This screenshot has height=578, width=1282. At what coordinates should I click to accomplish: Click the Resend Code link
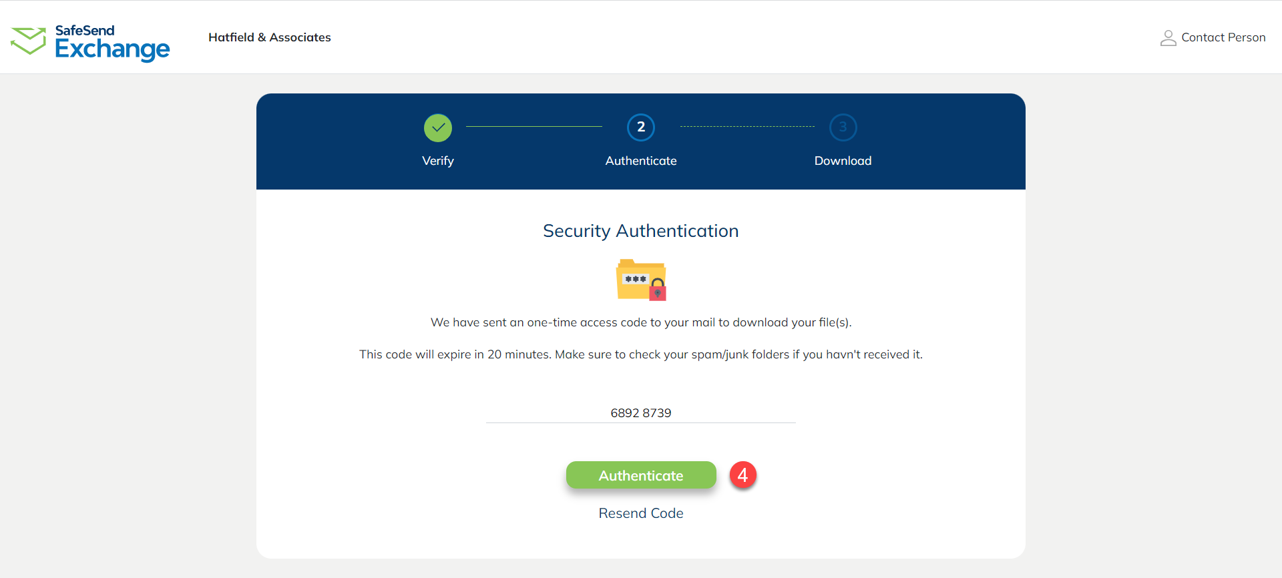coord(640,513)
